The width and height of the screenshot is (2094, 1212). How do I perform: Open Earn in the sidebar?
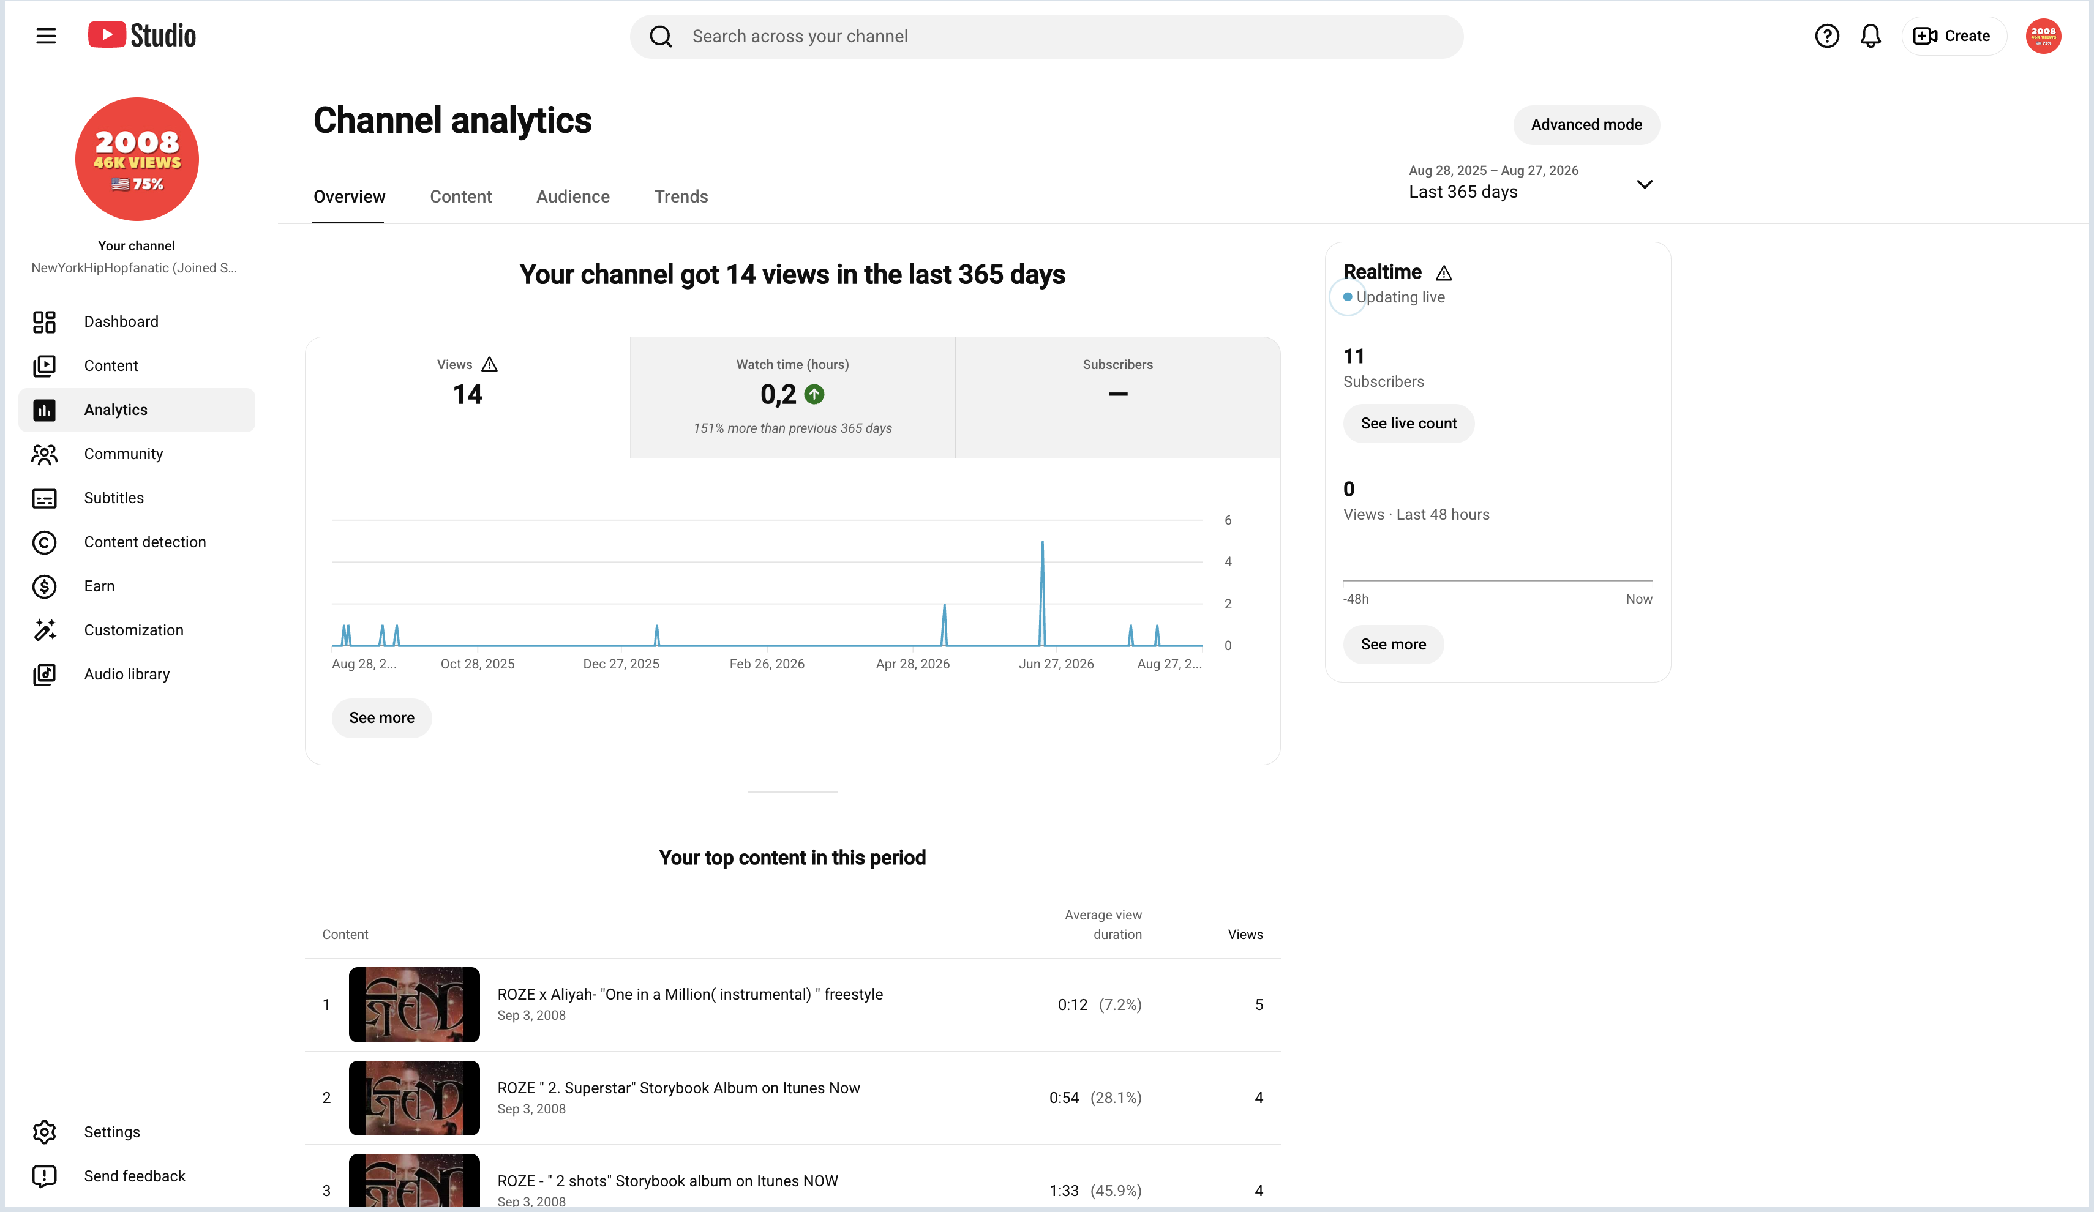click(x=137, y=586)
